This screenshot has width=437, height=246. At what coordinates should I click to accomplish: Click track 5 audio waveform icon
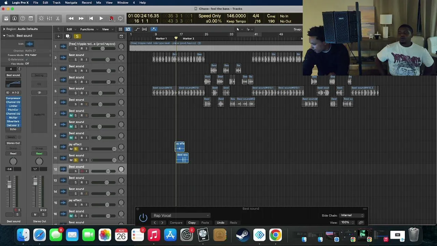pos(63,91)
